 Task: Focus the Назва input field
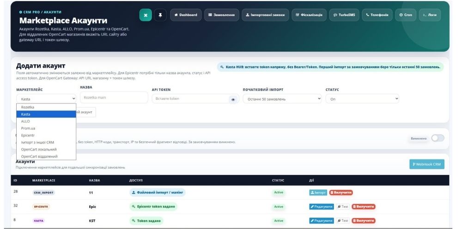tap(114, 97)
